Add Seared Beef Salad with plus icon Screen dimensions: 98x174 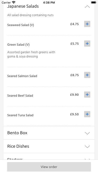click(87, 94)
